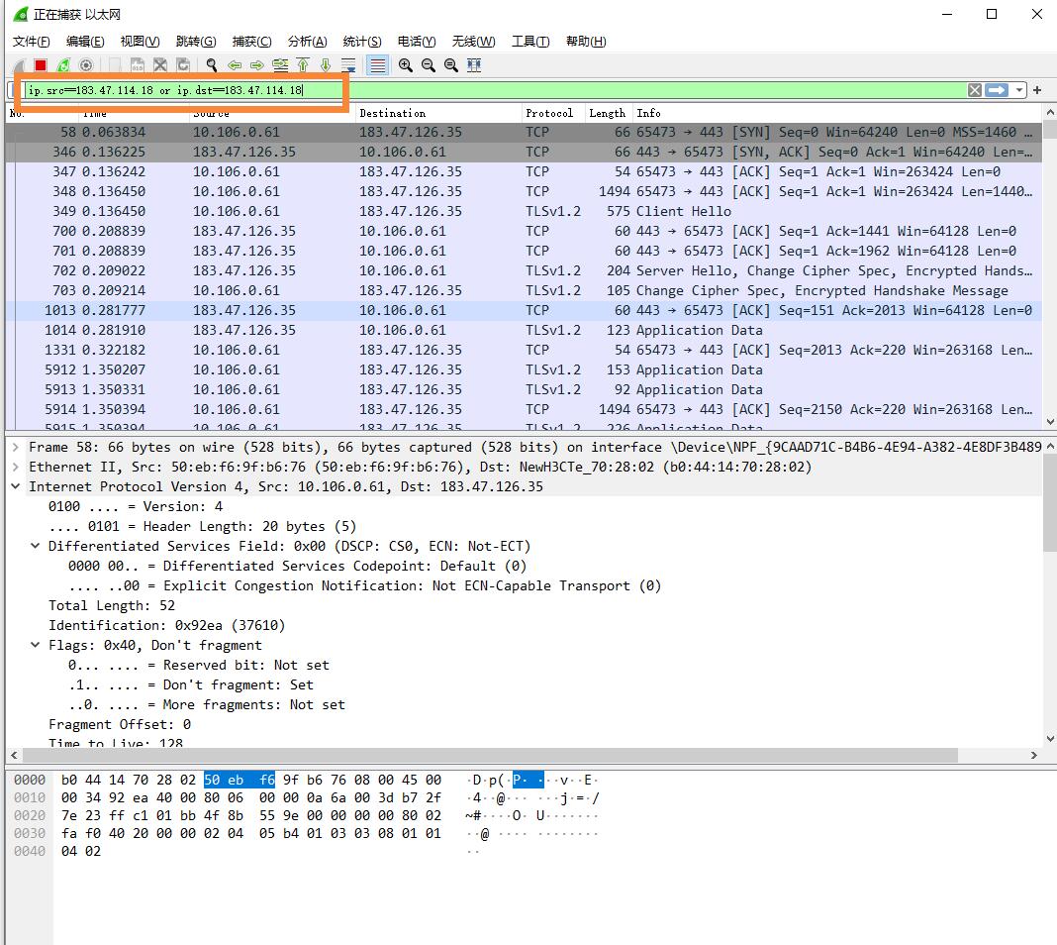The image size is (1057, 945).
Task: Toggle auto-scroll during live capture
Action: click(348, 65)
